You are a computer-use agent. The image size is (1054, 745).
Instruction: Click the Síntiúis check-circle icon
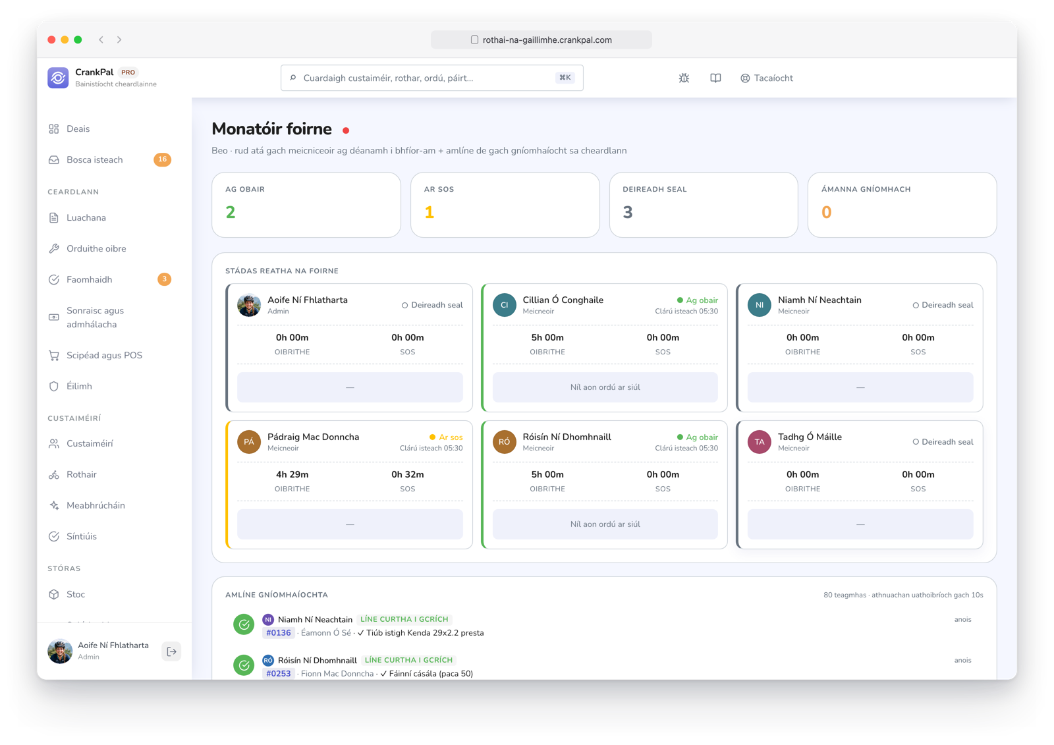54,537
